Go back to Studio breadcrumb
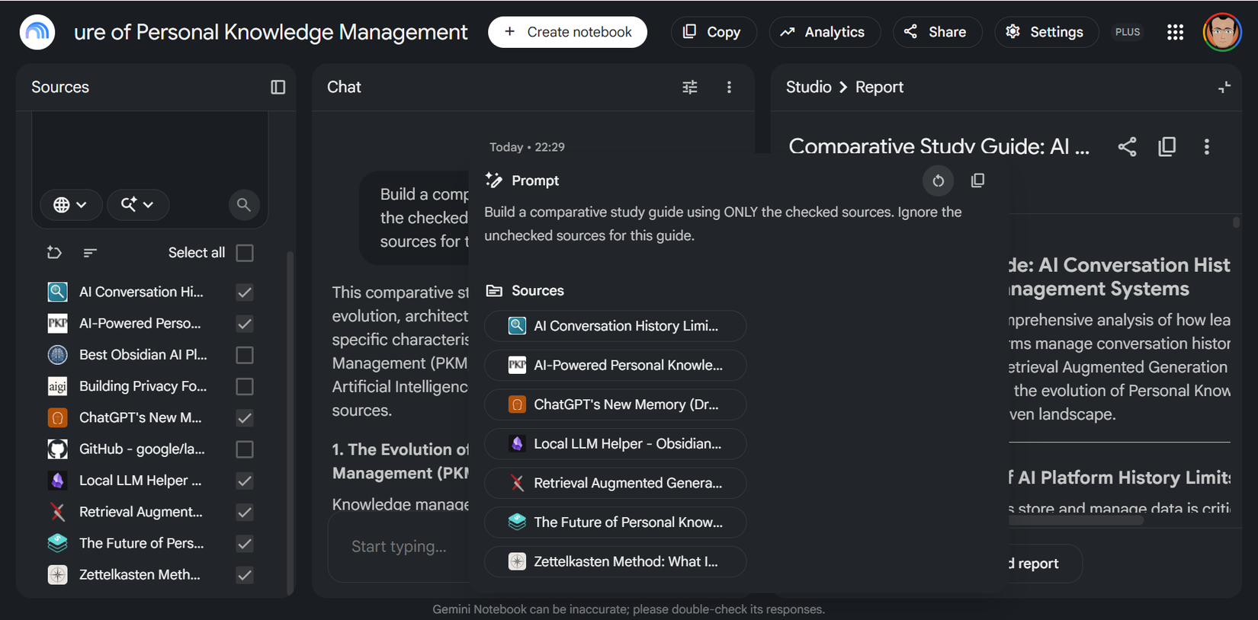Screen dimensions: 1258x620 (x=809, y=87)
